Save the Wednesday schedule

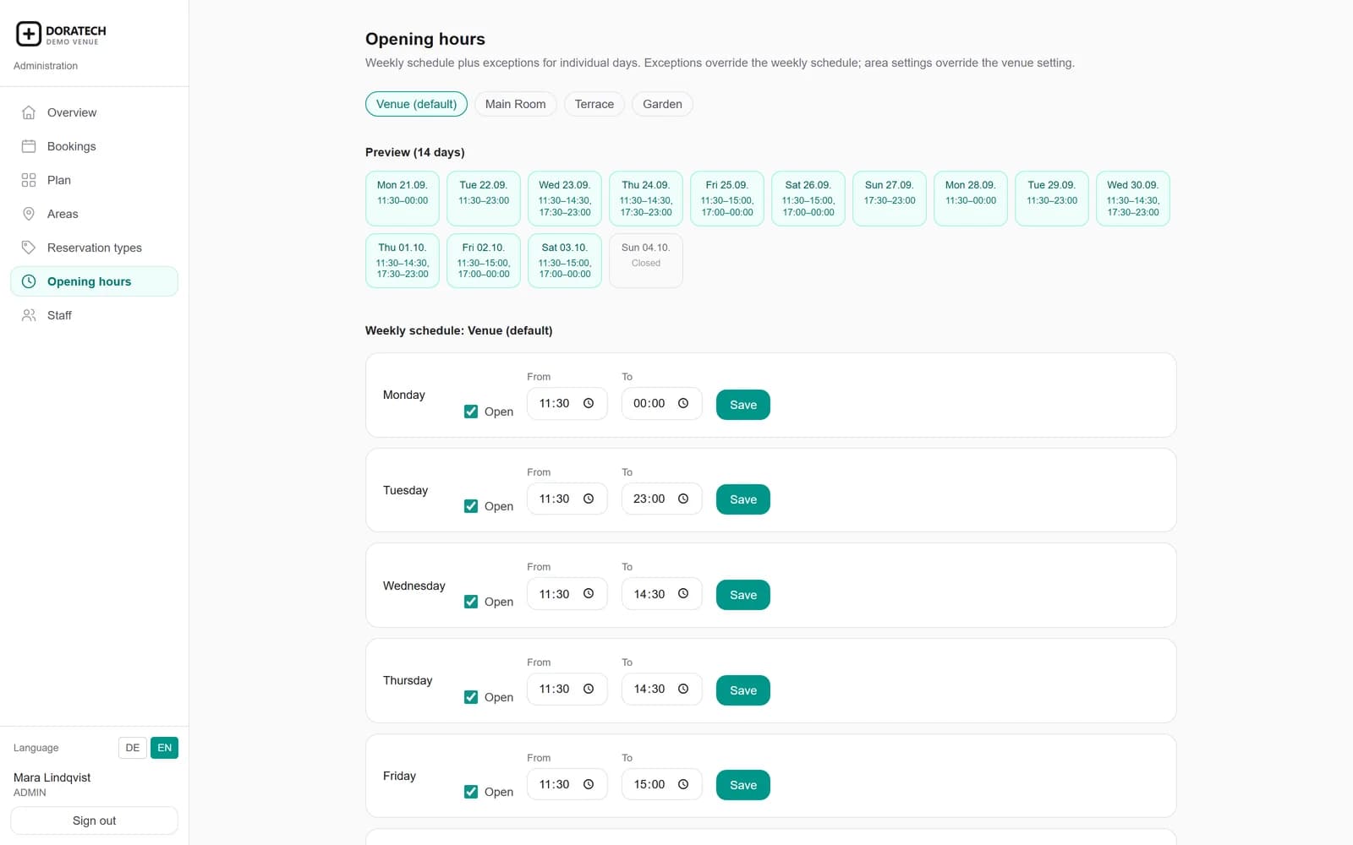[x=743, y=595]
